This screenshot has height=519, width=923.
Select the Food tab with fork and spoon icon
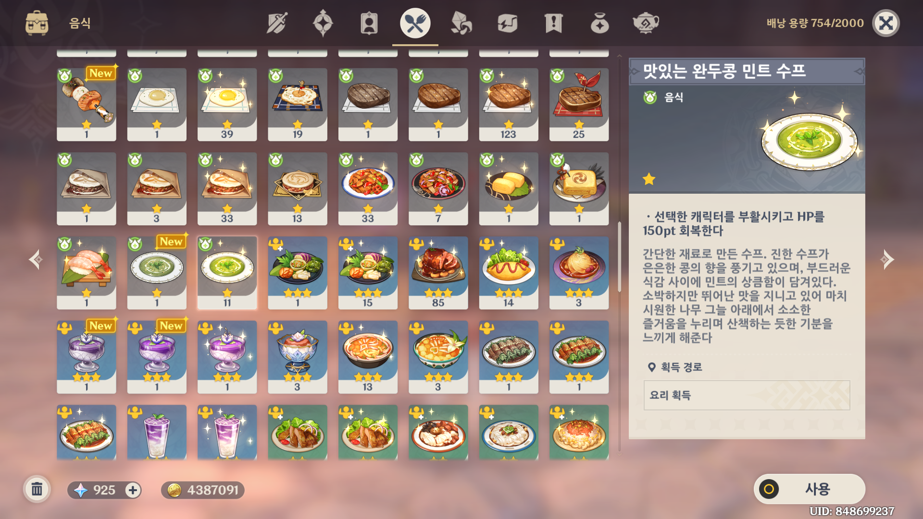(415, 23)
